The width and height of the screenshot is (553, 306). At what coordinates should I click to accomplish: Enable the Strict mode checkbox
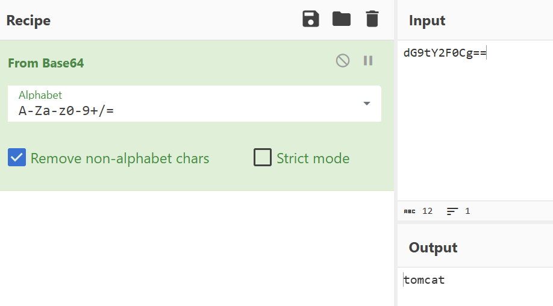[x=263, y=157]
